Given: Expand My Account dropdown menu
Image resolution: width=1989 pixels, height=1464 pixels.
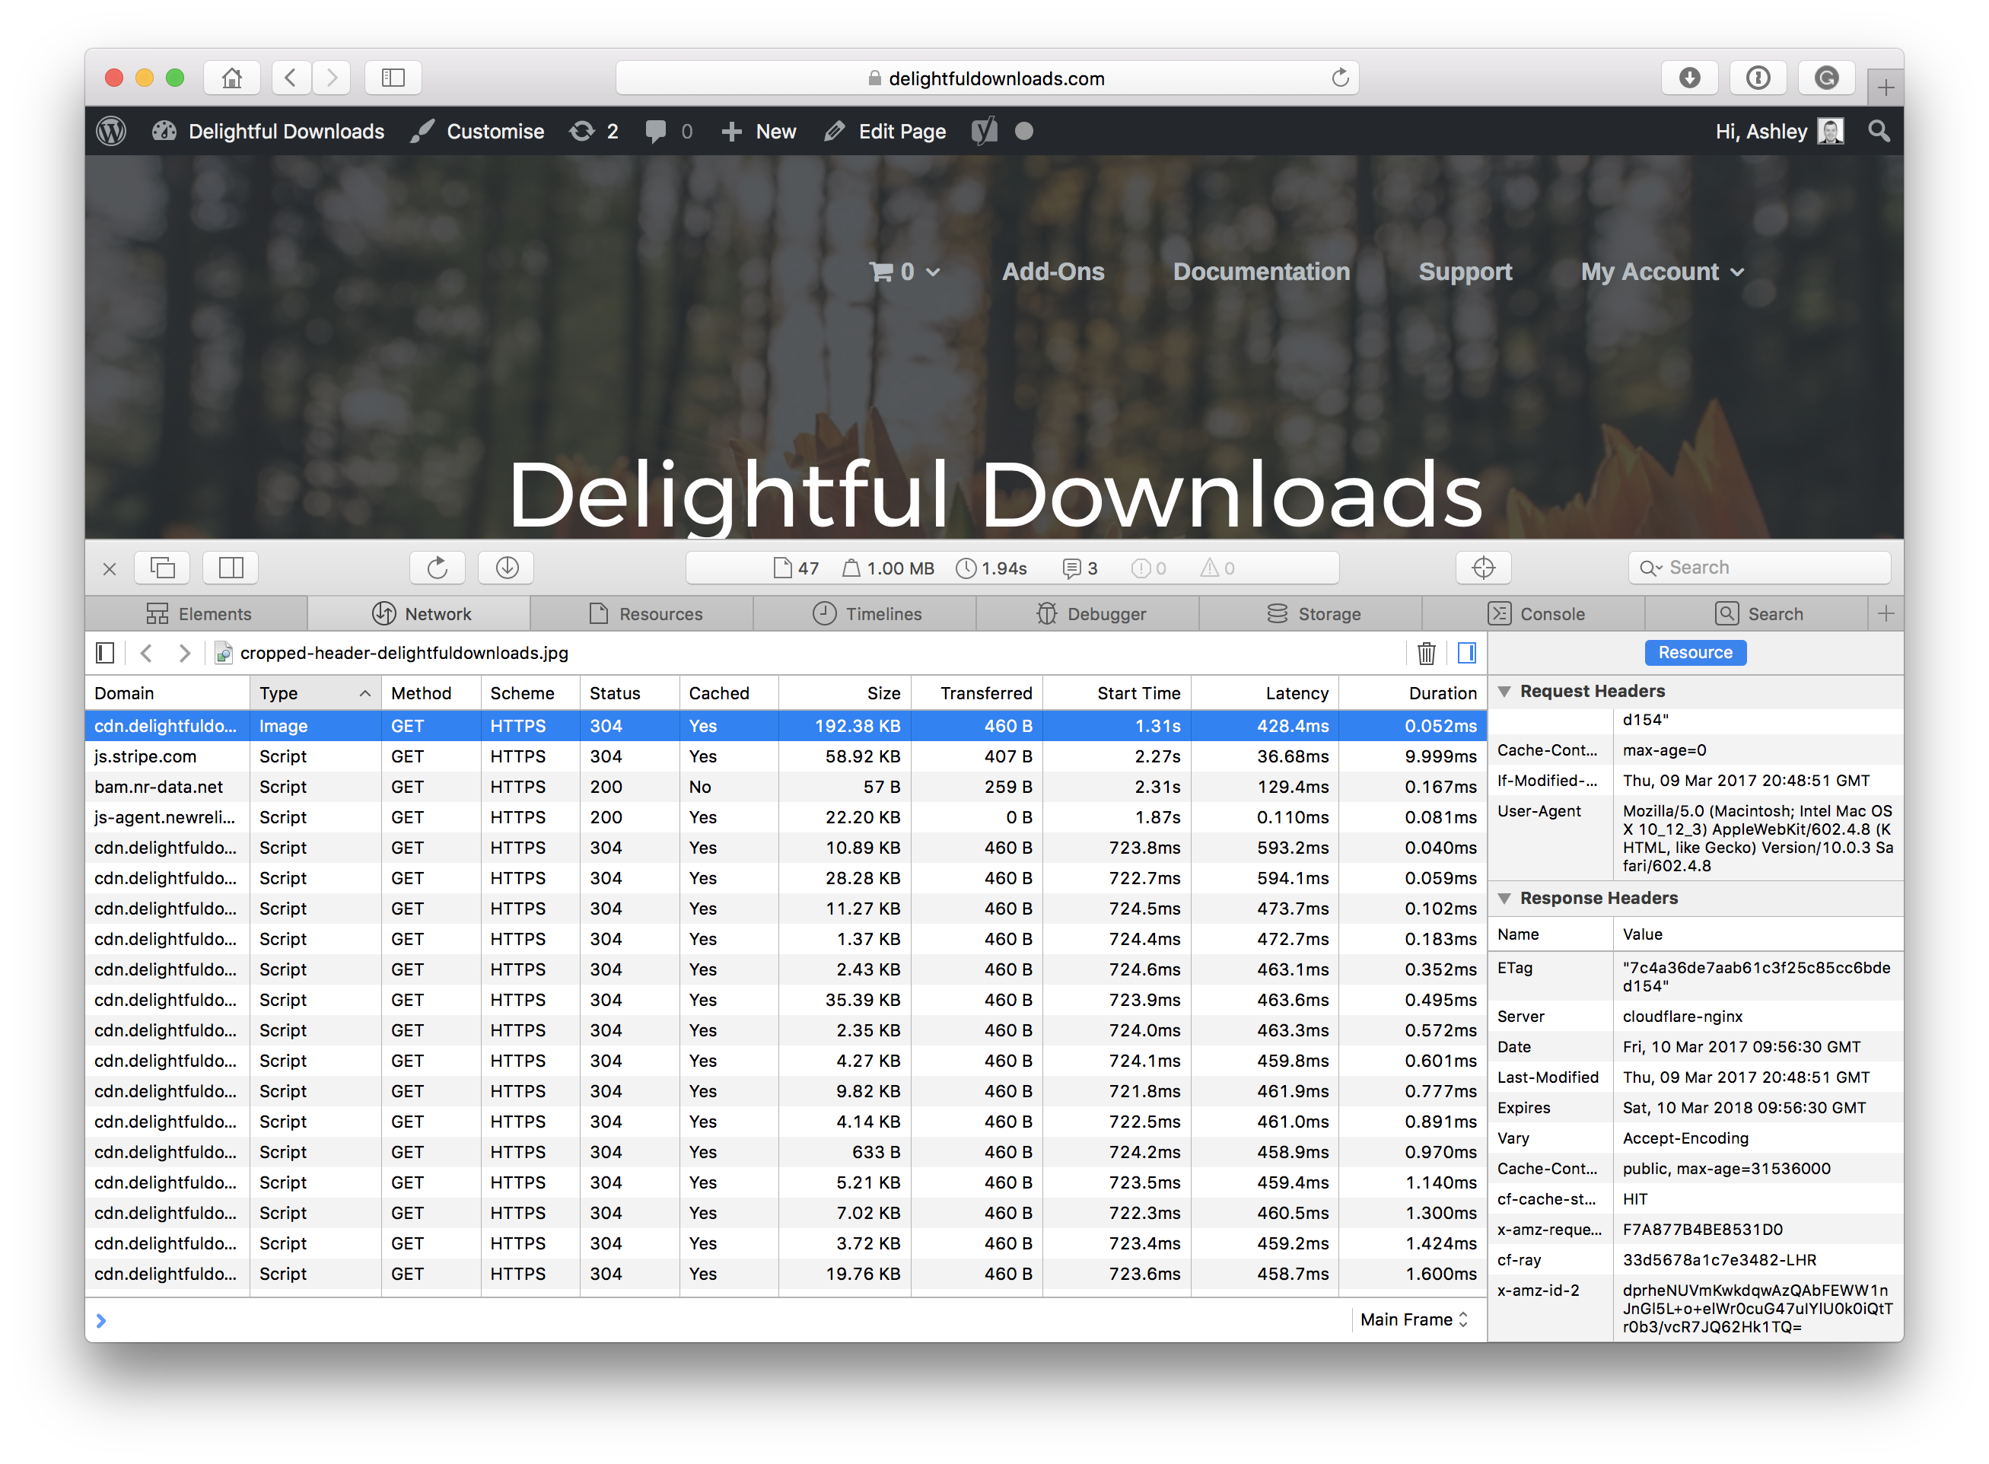Looking at the screenshot, I should [1662, 272].
